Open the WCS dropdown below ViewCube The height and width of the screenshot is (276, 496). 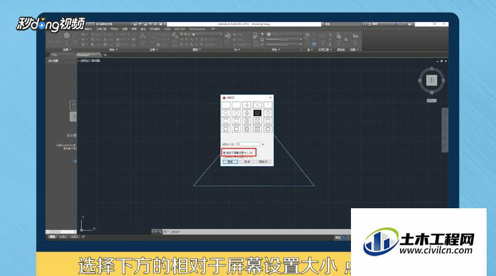[431, 100]
